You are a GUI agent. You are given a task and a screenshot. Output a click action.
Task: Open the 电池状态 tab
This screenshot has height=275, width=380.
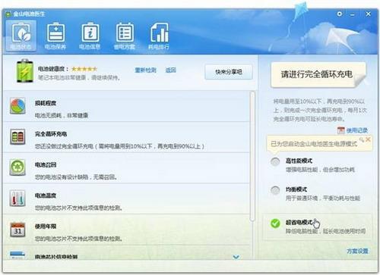tap(21, 36)
